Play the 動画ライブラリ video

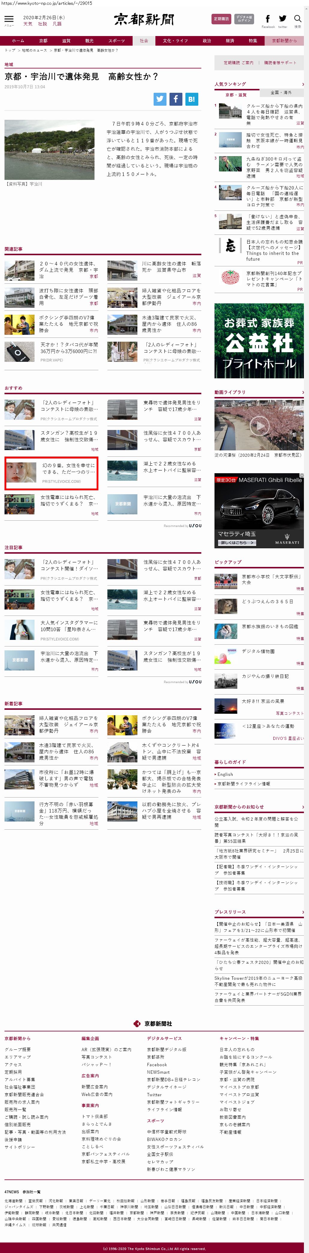[259, 426]
